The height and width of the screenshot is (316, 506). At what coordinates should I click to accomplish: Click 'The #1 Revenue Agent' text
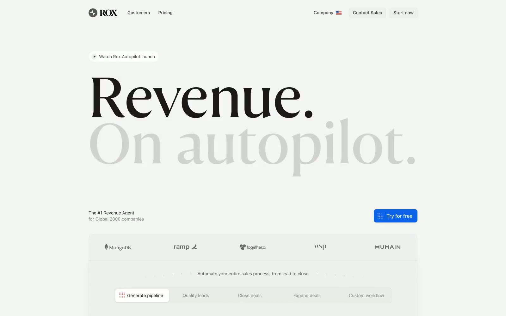point(111,213)
